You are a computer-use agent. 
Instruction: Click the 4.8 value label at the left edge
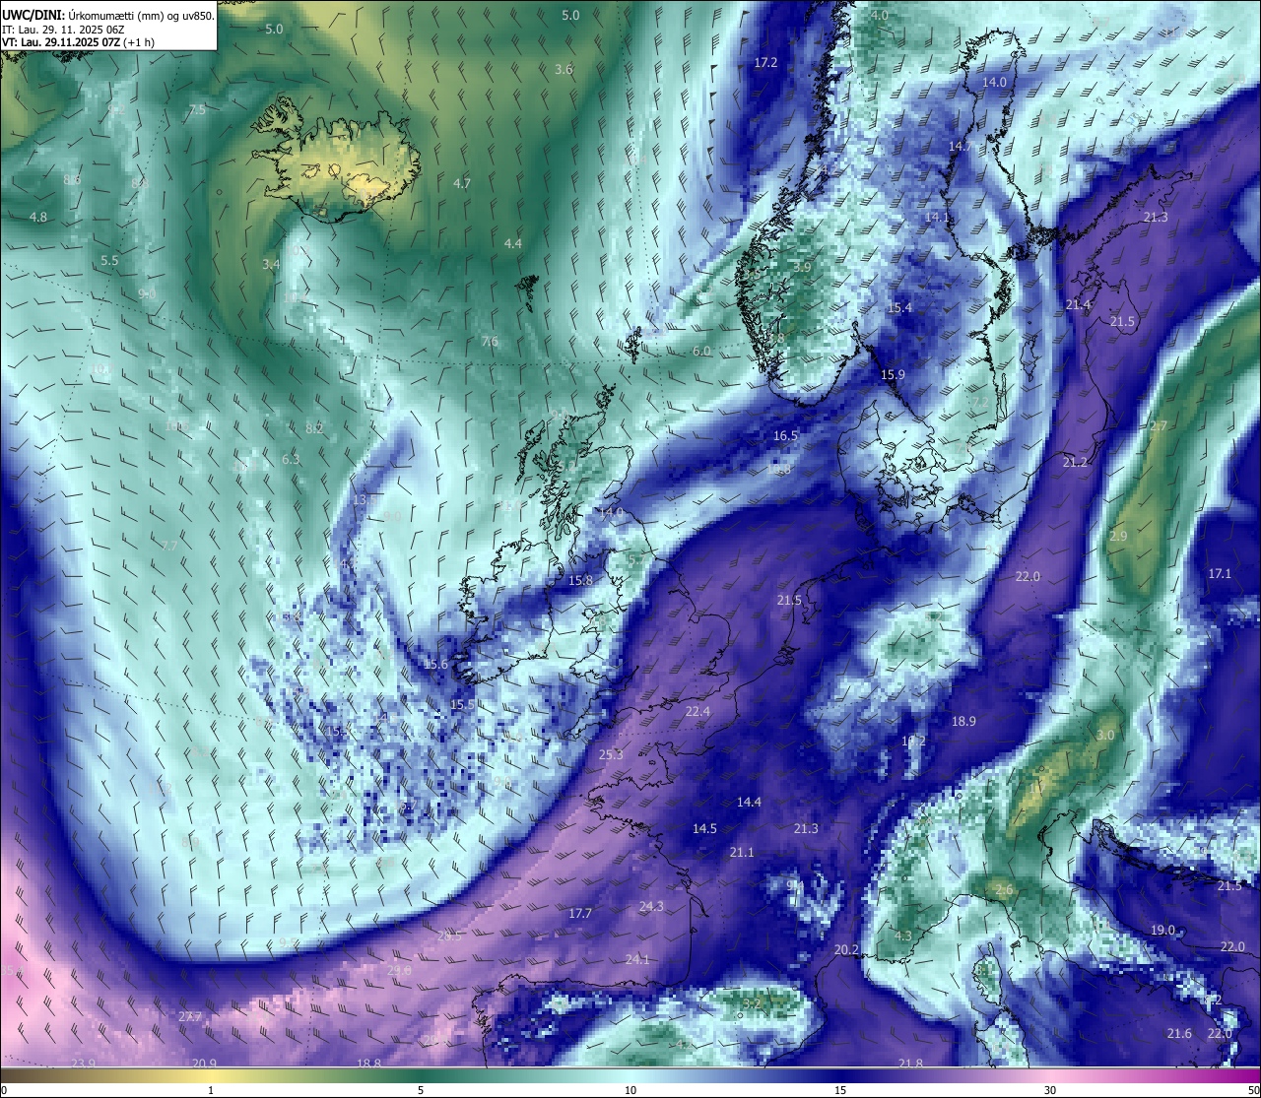click(37, 218)
